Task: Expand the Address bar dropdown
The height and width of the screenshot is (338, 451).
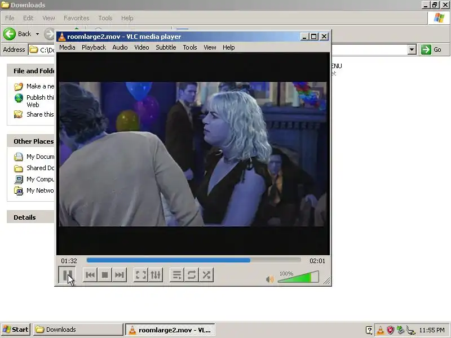Action: point(412,50)
